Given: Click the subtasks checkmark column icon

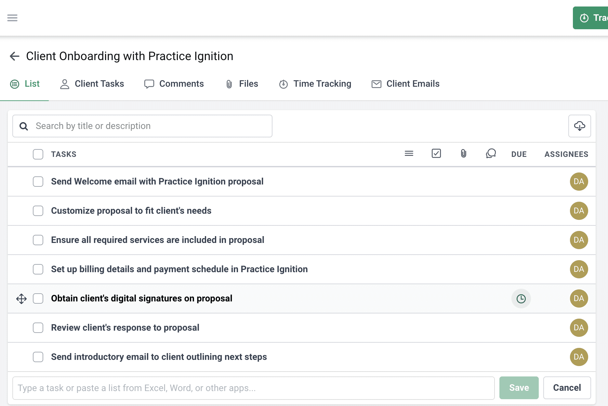Looking at the screenshot, I should tap(436, 153).
